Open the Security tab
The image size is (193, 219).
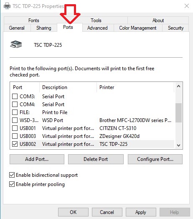coord(175,28)
